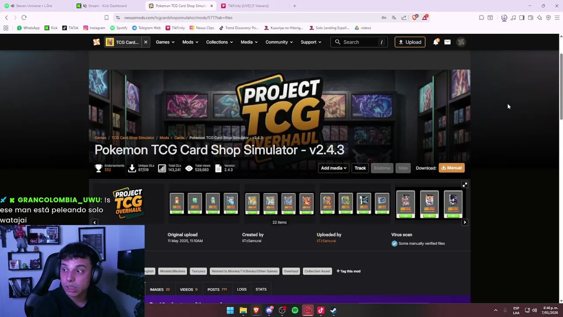Image resolution: width=563 pixels, height=317 pixels.
Task: Open the Brave Wallet icon
Action: (530, 18)
